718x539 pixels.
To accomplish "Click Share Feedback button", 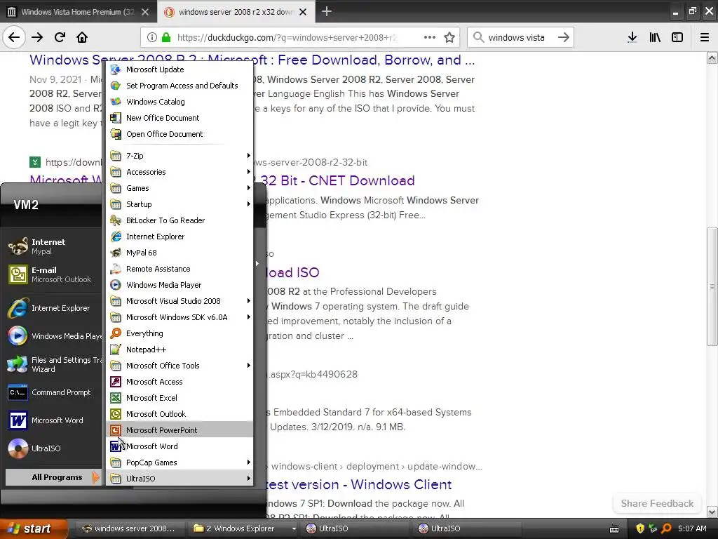I will point(657,503).
